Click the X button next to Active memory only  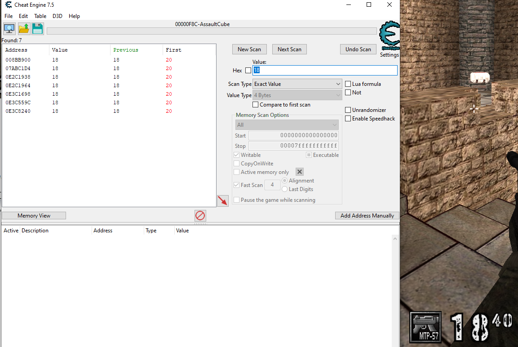[300, 172]
